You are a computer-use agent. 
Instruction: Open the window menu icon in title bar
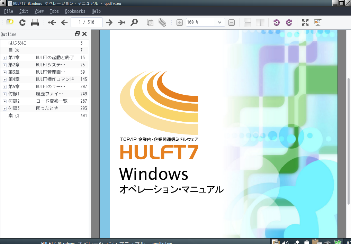pyautogui.click(x=3, y=3)
